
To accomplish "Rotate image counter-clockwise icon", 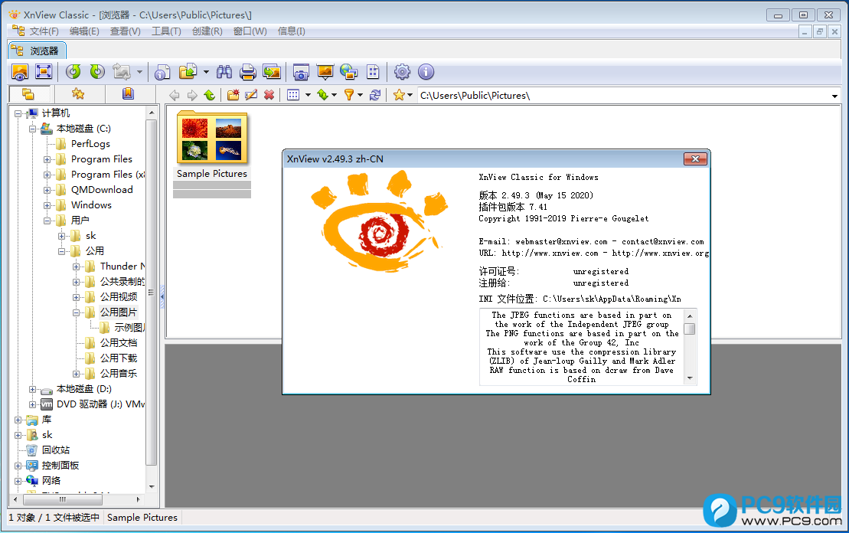I will 73,71.
